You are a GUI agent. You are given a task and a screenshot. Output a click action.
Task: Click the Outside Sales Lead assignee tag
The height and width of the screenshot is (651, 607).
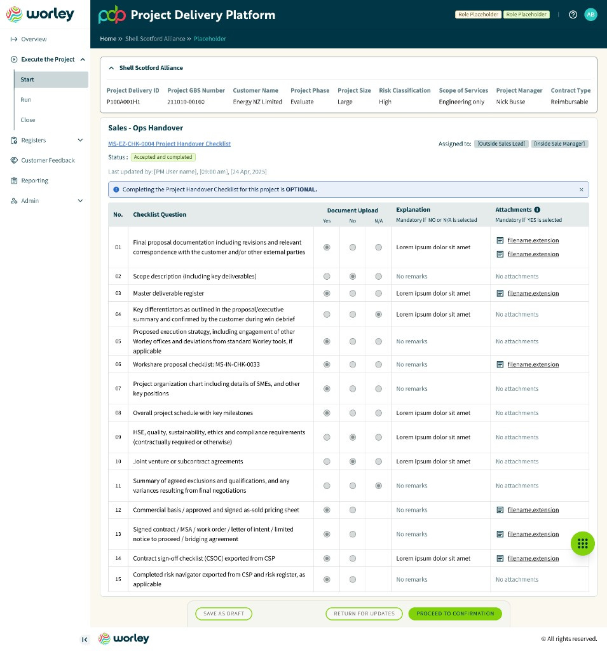[x=501, y=144]
